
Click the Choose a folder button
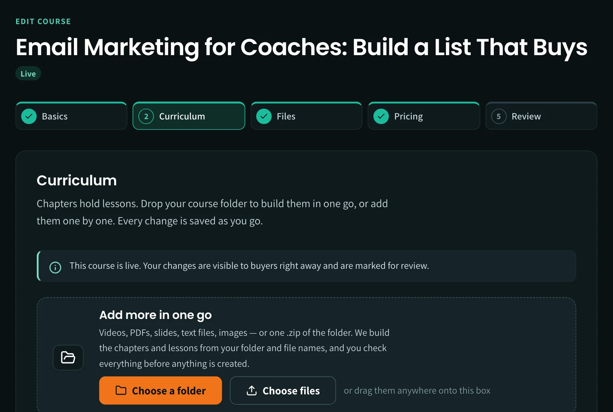point(161,390)
